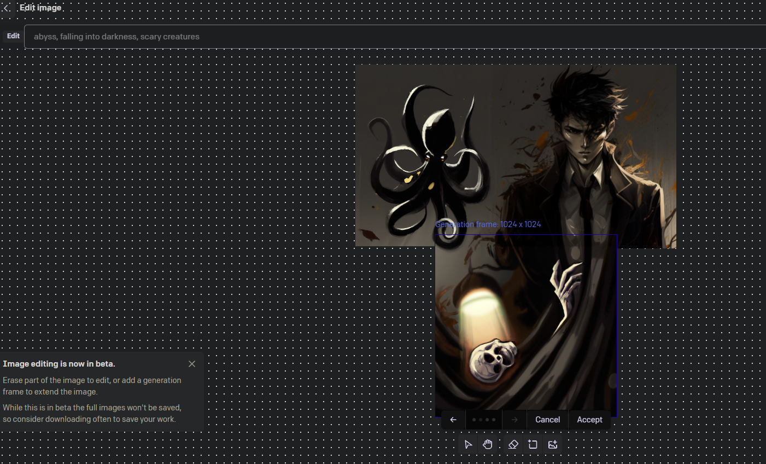
Task: Activate the hand pan tool
Action: click(x=488, y=444)
